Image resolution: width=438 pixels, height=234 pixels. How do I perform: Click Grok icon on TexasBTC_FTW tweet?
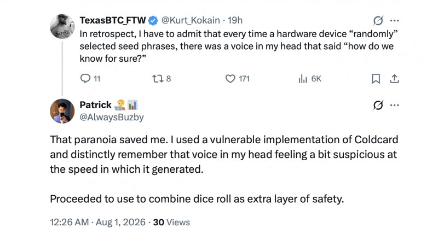point(378,20)
